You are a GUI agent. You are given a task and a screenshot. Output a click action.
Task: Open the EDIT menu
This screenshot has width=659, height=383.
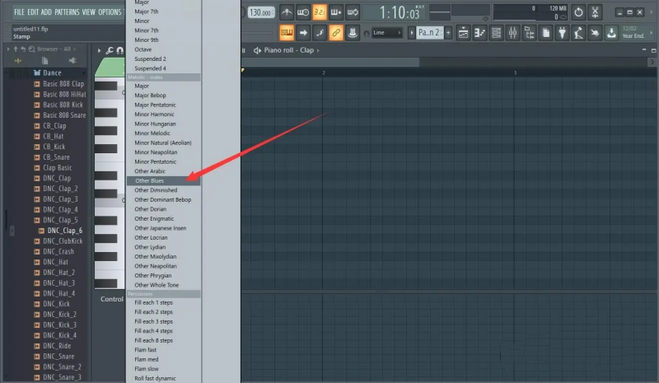pyautogui.click(x=33, y=12)
